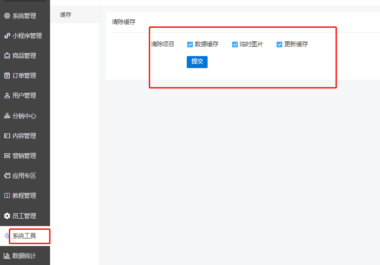This screenshot has height=265, width=380.
Task: Click the 系统管理 gear icon
Action: click(x=7, y=16)
